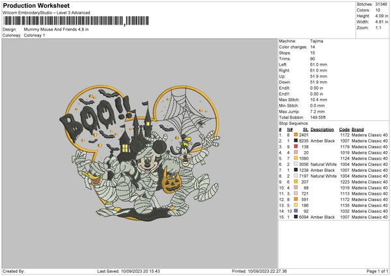
Task: Click the Trims value 90
Action: coord(312,59)
